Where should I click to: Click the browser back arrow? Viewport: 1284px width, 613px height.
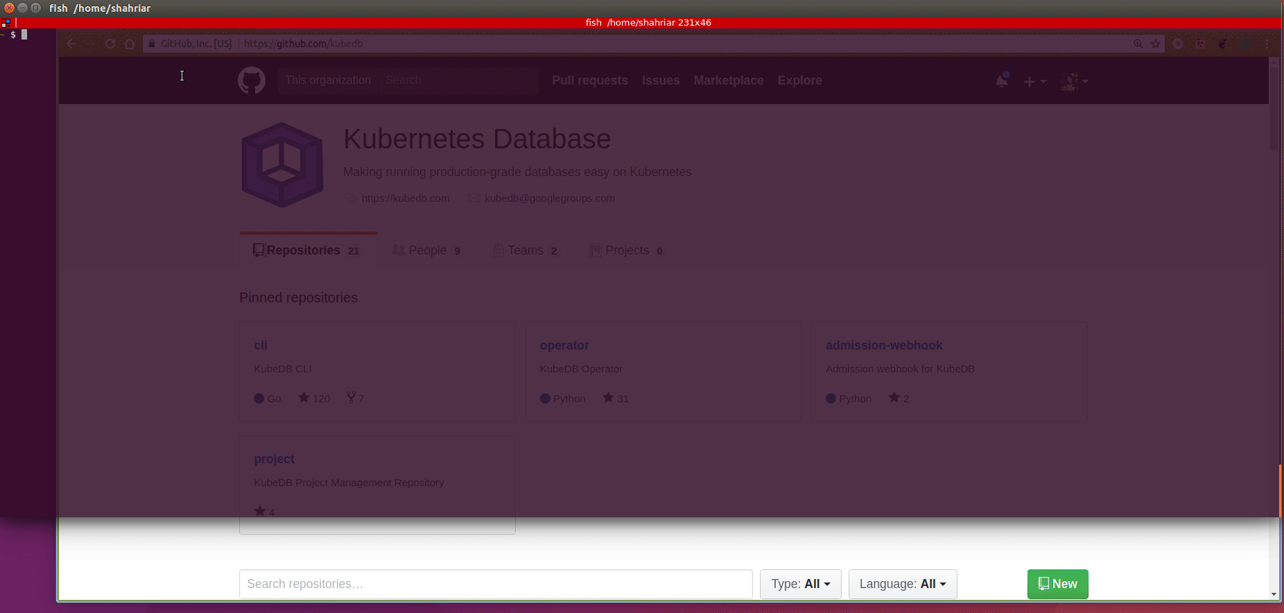coord(71,44)
